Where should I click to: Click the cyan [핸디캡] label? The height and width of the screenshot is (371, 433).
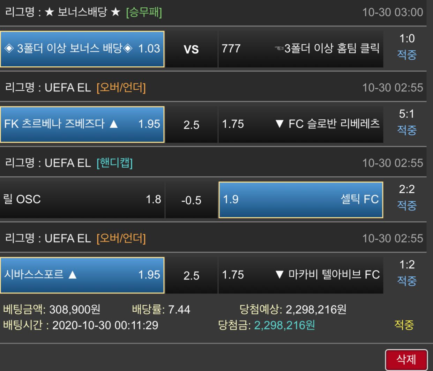(114, 163)
